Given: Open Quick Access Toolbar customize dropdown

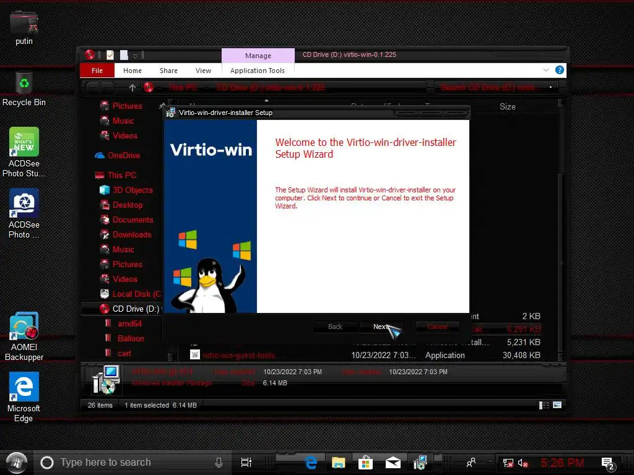Looking at the screenshot, I should point(136,55).
